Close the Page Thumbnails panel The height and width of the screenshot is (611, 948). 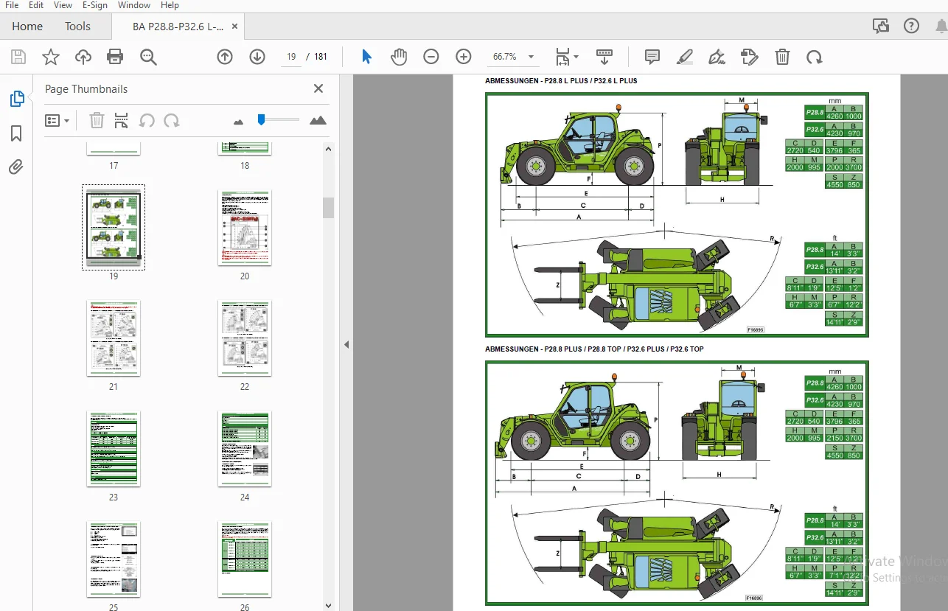(x=318, y=88)
